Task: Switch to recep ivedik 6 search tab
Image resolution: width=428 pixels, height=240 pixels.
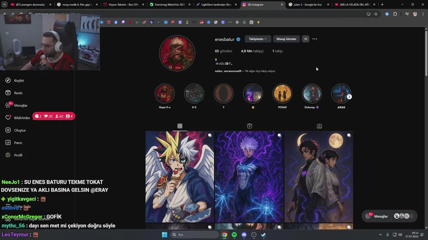Action: pos(77,5)
